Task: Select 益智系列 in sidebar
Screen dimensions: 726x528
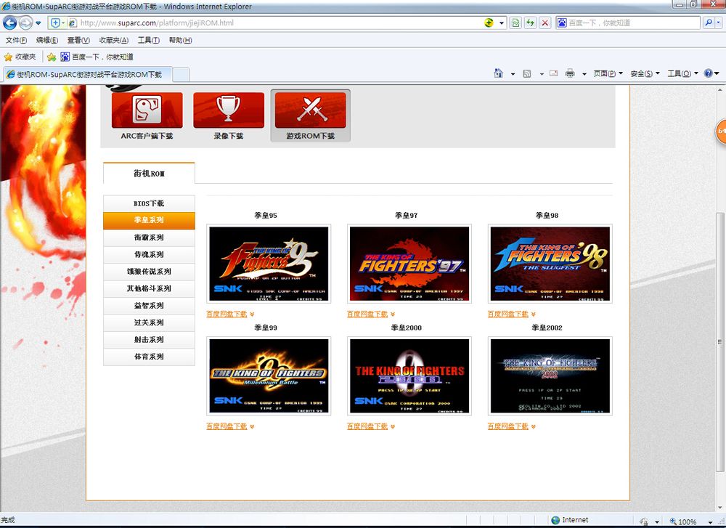Action: (149, 306)
